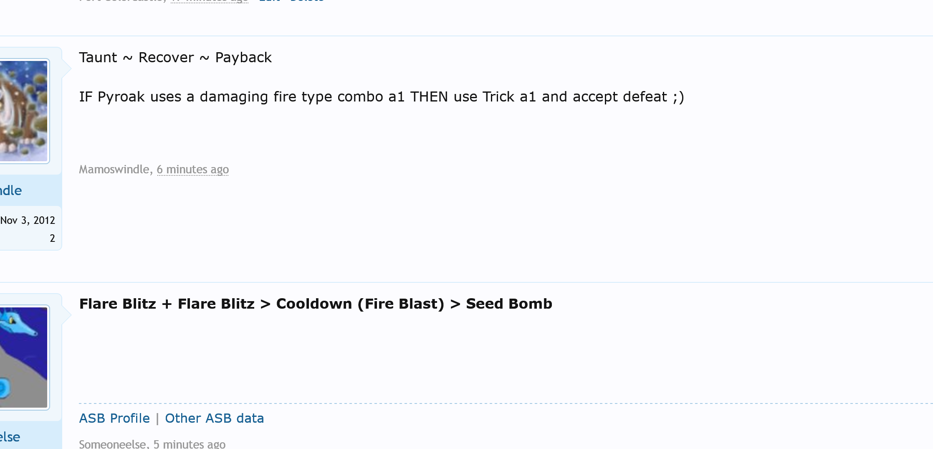Click the cut-off Delete link at top
The width and height of the screenshot is (933, 449).
[x=307, y=1]
